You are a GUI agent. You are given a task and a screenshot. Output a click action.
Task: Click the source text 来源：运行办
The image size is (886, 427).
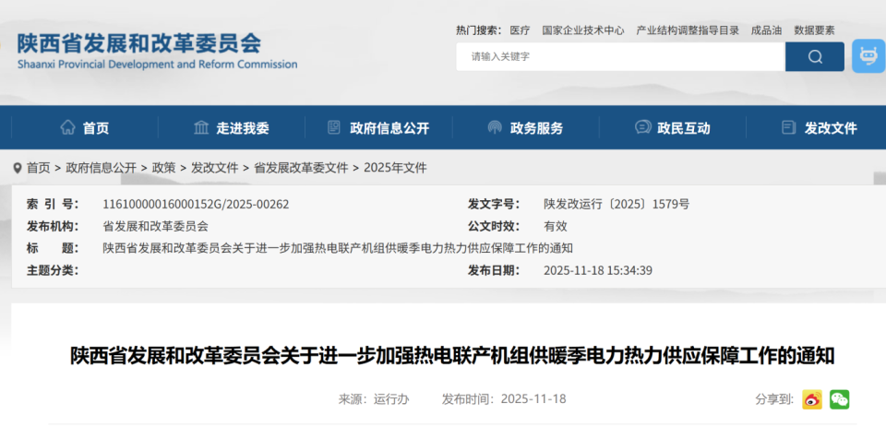374,399
